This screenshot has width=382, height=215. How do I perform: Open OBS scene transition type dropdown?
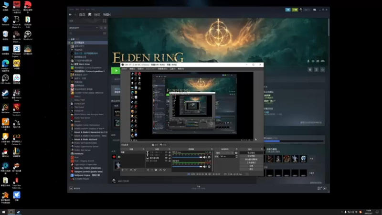224,153
